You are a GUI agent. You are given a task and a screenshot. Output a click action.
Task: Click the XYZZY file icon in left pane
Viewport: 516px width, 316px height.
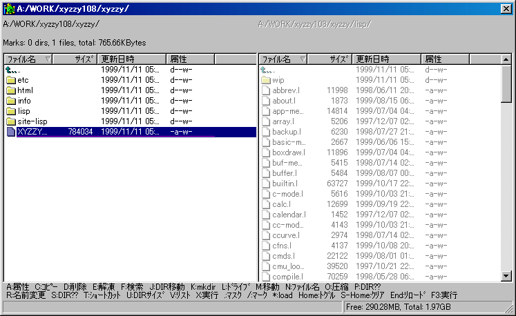(11, 132)
